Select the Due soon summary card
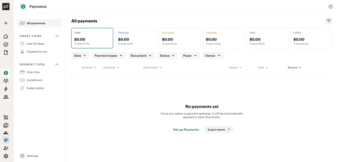The width and height of the screenshot is (337, 162). 180,38
